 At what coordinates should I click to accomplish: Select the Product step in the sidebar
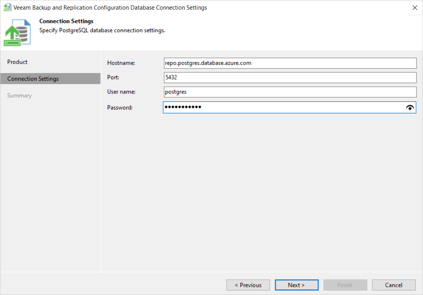click(x=17, y=62)
